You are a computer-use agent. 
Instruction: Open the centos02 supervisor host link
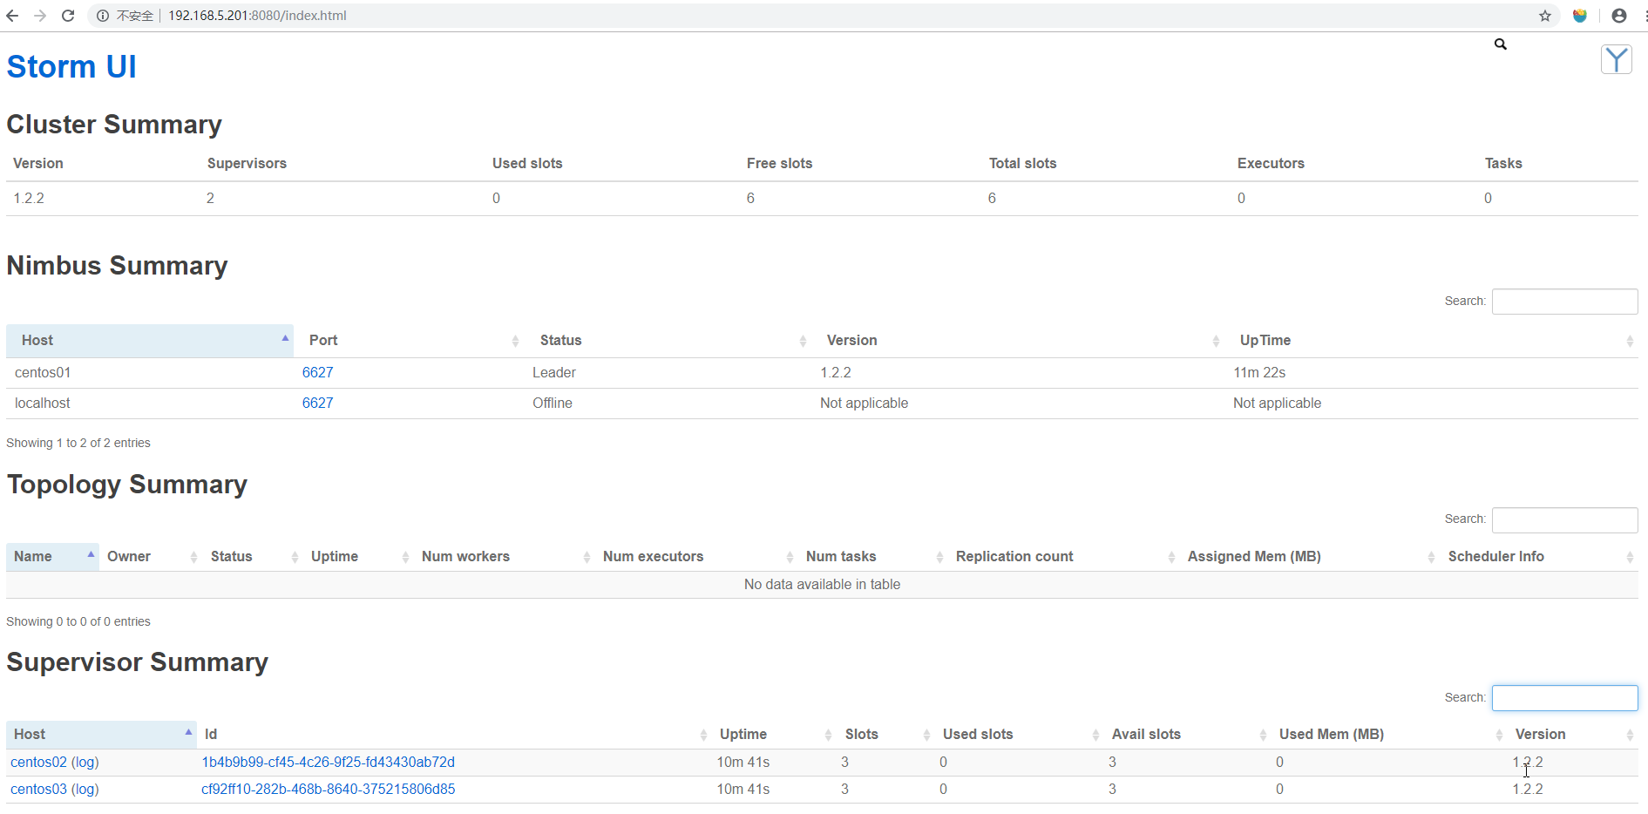pos(38,763)
